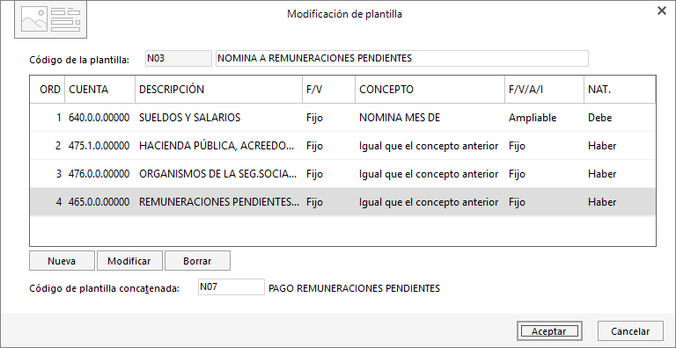Select account 475.1.0.00000 cell
This screenshot has width=676, height=348.
pos(99,146)
